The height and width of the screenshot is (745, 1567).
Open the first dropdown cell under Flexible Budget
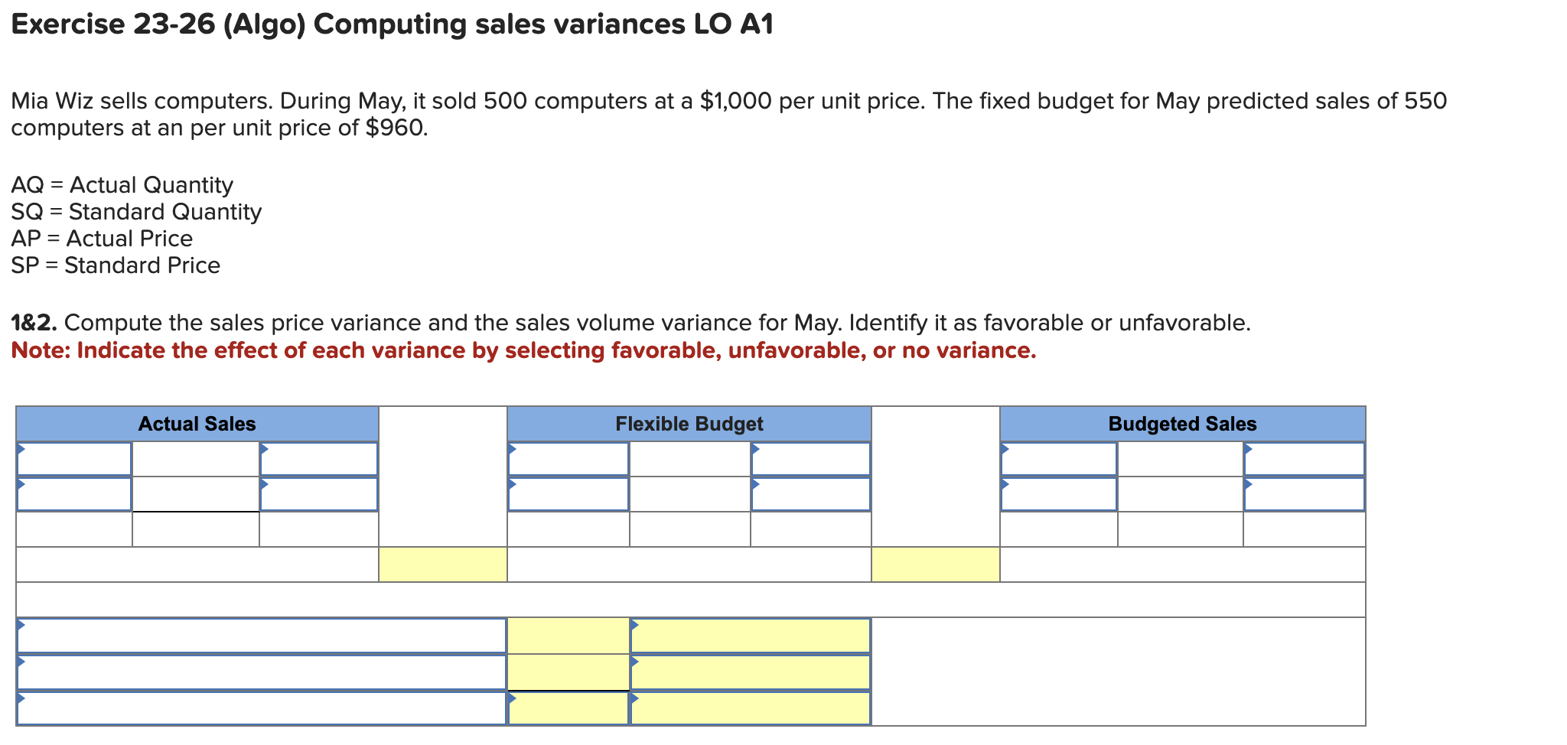568,459
